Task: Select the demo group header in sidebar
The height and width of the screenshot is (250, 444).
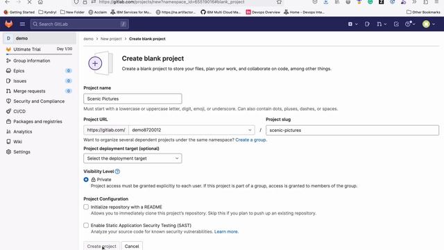Action: pos(40,38)
